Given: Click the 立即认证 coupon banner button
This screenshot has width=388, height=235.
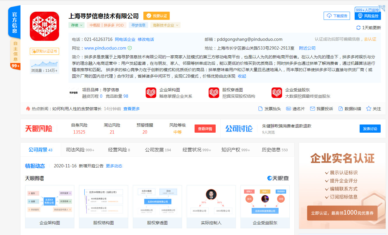Looking at the screenshot, I should 342,213.
